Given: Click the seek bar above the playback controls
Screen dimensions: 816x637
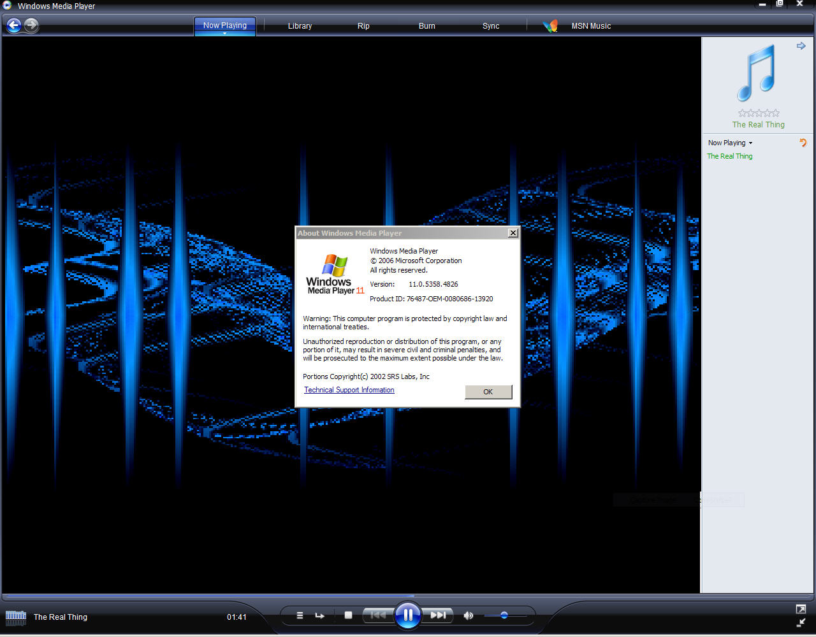Looking at the screenshot, I should click(x=408, y=596).
